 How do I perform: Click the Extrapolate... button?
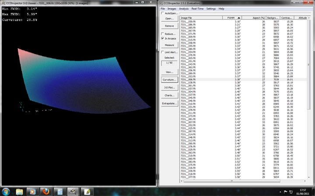[x=170, y=104]
